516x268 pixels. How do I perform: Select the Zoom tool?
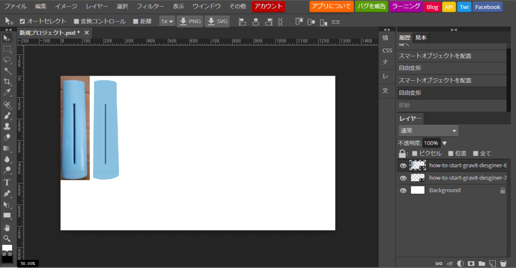(7, 238)
